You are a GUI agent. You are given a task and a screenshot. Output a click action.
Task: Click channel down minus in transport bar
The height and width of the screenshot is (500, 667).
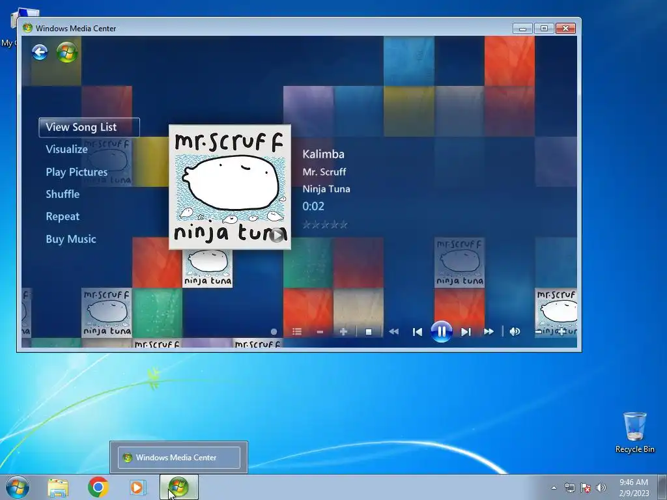(x=320, y=331)
